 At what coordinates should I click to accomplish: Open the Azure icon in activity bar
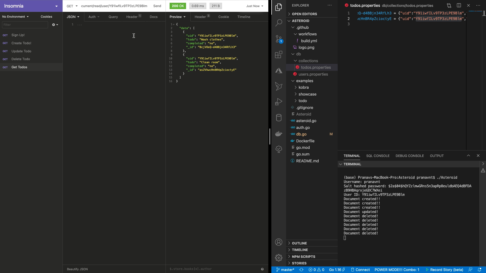click(x=279, y=71)
